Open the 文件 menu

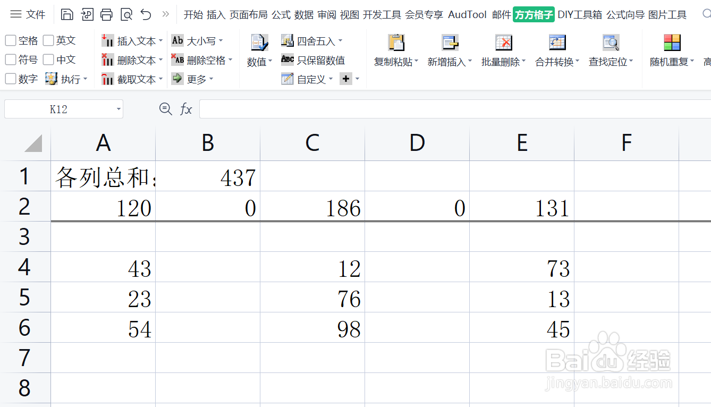[28, 14]
